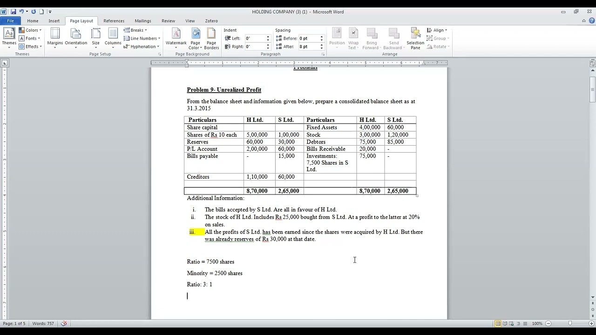Toggle the ruler display button above the scrollbar

(x=593, y=63)
